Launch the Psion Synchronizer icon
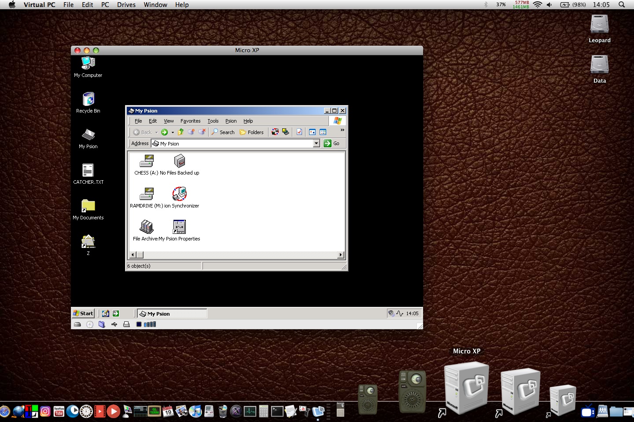This screenshot has width=634, height=422. 180,194
